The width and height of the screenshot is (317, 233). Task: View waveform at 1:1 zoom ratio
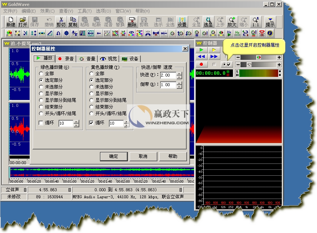point(256,21)
